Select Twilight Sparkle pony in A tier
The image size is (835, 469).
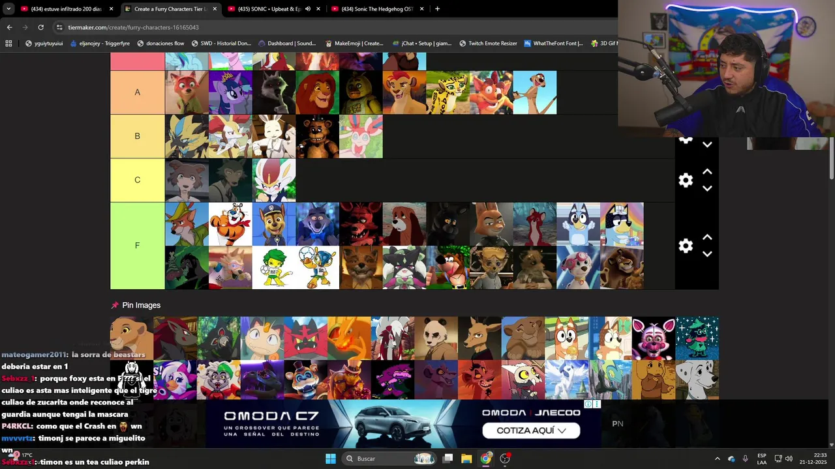230,92
